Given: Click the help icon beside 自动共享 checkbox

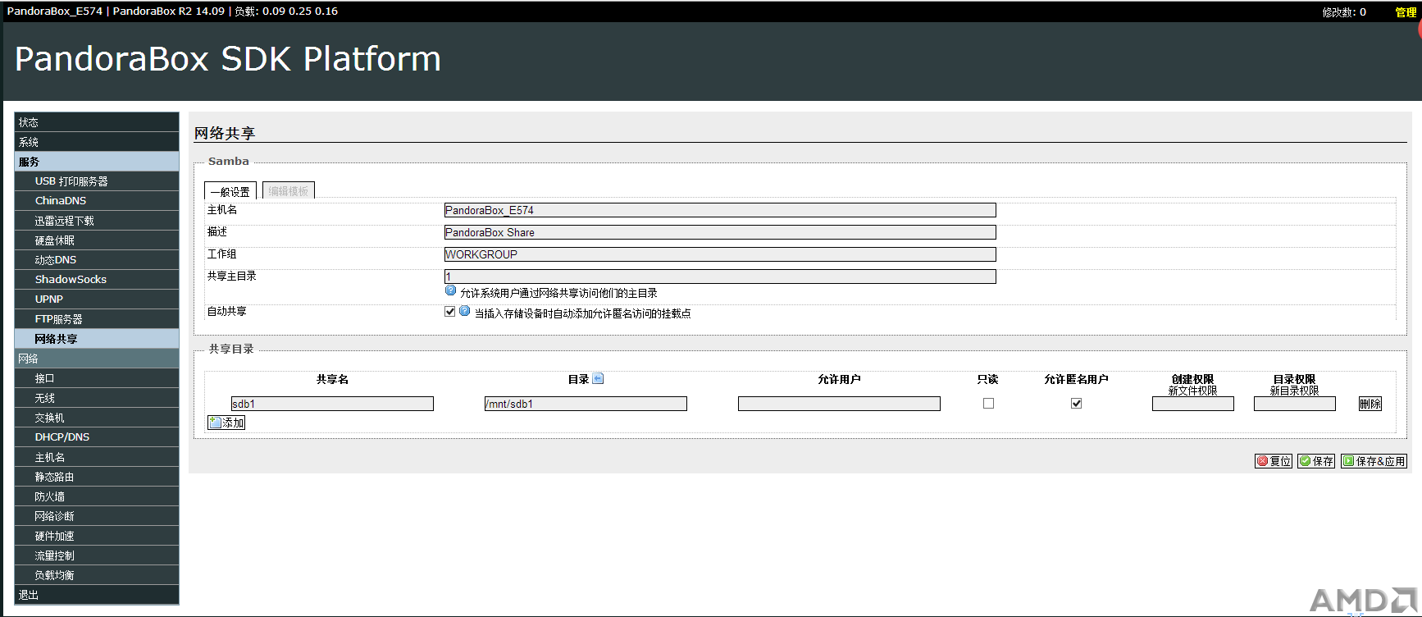Looking at the screenshot, I should point(464,311).
